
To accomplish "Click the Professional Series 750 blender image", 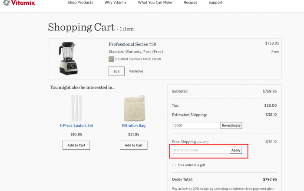I will 68,58.
